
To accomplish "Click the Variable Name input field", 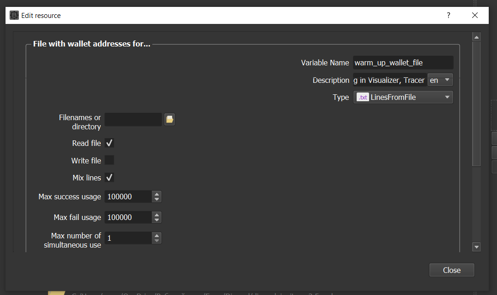I will click(x=403, y=63).
